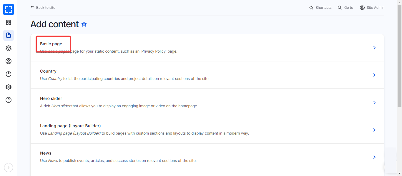
Task: Select the Content page icon in sidebar
Action: pos(9,35)
